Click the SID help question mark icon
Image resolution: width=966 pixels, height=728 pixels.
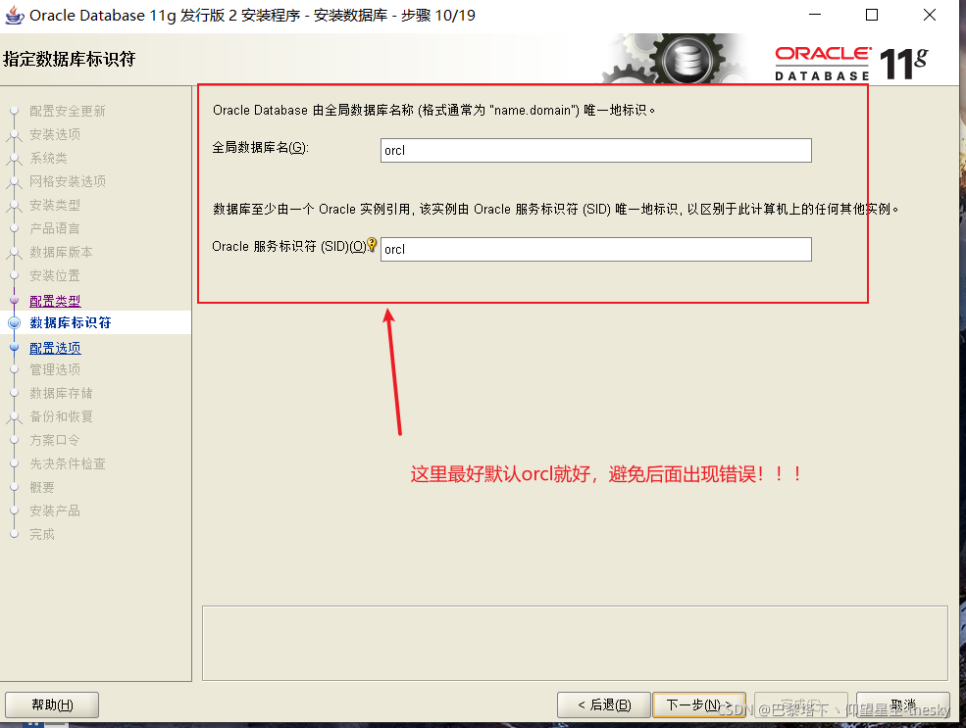(x=373, y=245)
